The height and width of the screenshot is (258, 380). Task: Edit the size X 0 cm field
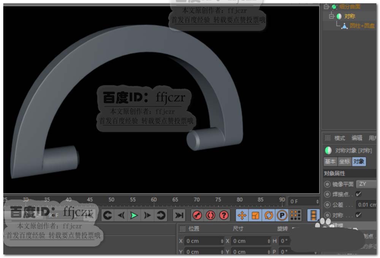pos(250,241)
